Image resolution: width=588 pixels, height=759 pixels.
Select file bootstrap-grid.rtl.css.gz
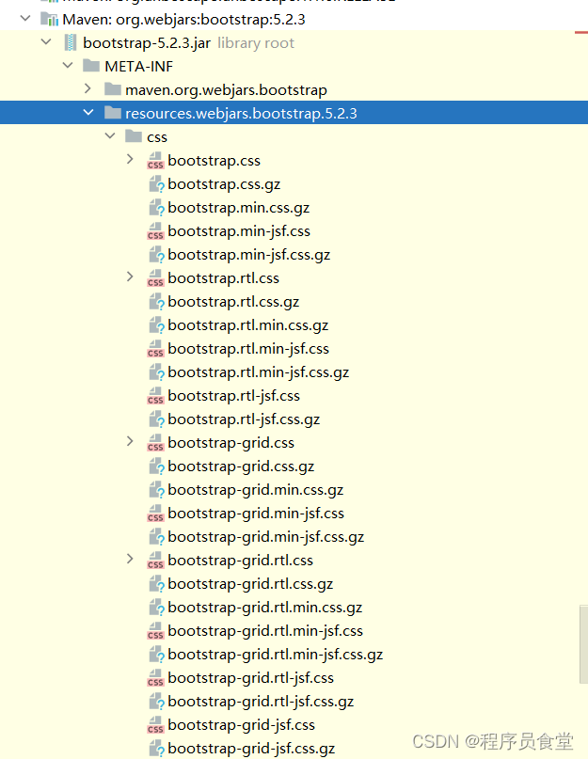(250, 584)
